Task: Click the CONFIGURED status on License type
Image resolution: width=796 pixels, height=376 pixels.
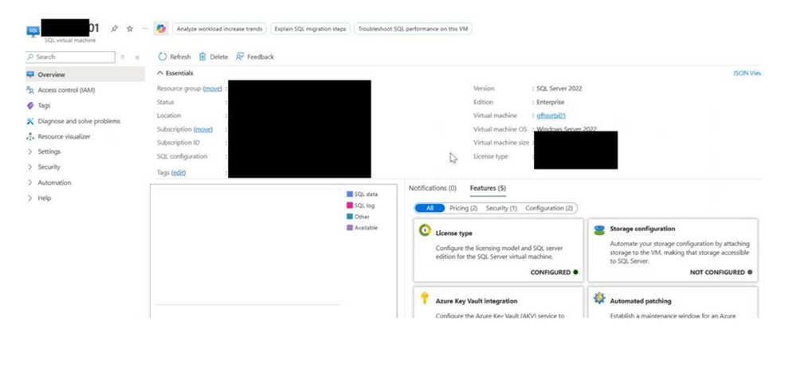Action: coord(554,272)
